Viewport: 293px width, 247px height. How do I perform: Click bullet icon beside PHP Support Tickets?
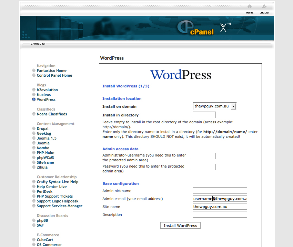34,196
